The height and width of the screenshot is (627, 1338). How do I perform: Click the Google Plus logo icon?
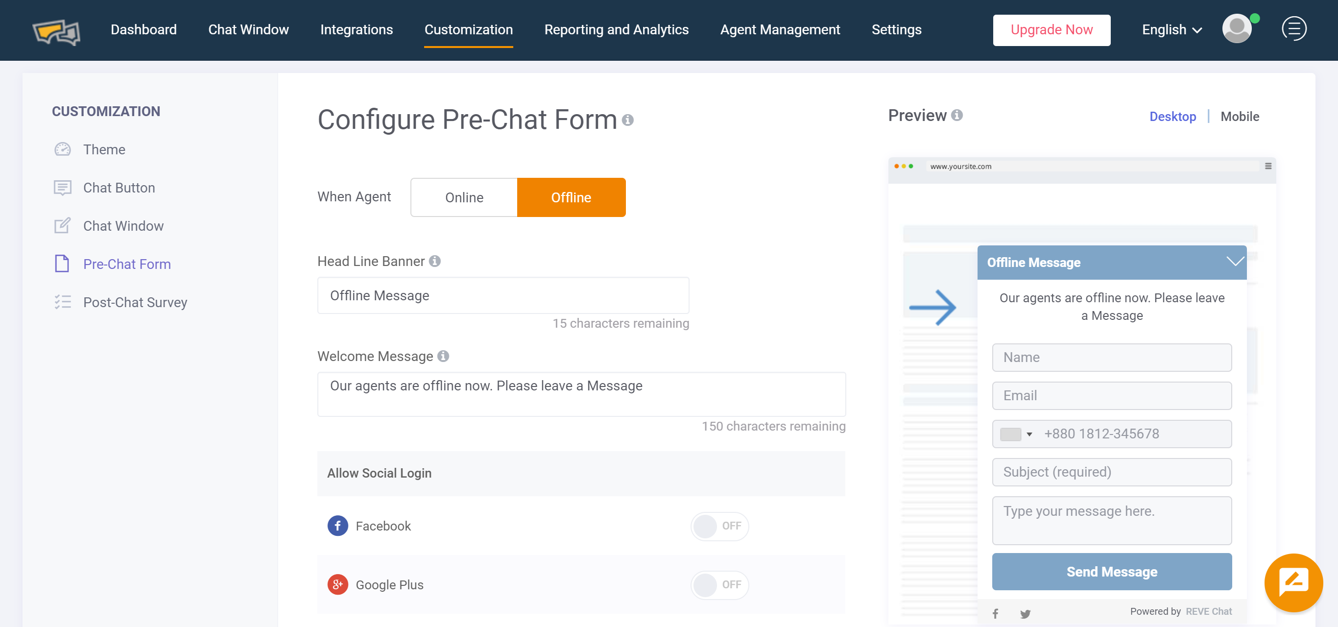337,584
